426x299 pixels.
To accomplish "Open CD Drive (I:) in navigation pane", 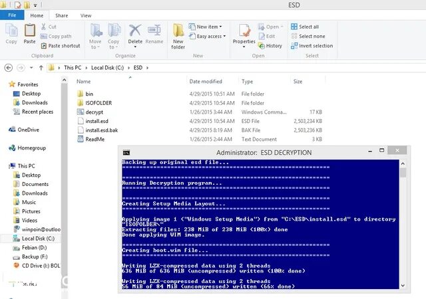I will [37, 266].
